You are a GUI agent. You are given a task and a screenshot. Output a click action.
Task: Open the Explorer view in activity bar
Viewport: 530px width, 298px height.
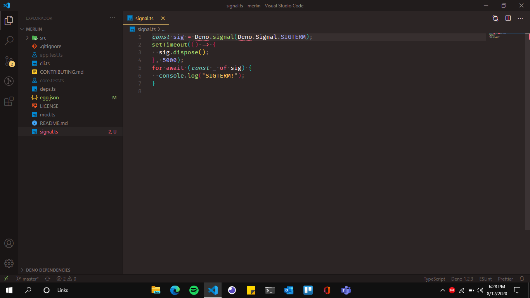click(9, 20)
